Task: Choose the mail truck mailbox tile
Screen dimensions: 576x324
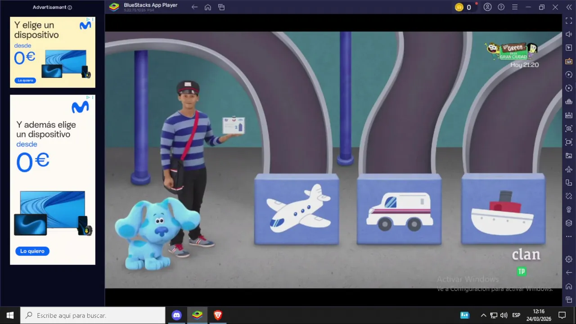Action: click(x=399, y=210)
